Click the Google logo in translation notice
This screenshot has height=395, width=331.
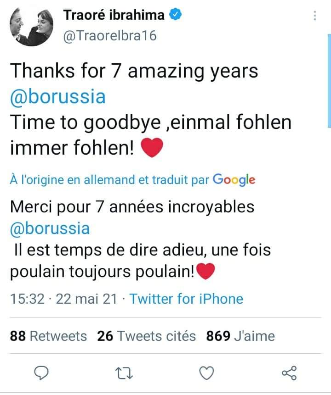tap(234, 180)
